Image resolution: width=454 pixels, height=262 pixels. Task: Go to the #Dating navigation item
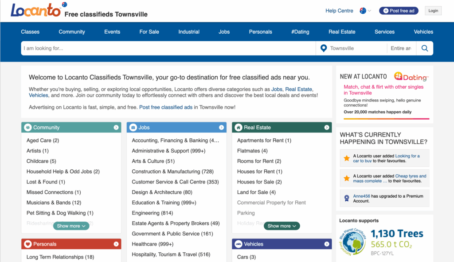tap(300, 32)
